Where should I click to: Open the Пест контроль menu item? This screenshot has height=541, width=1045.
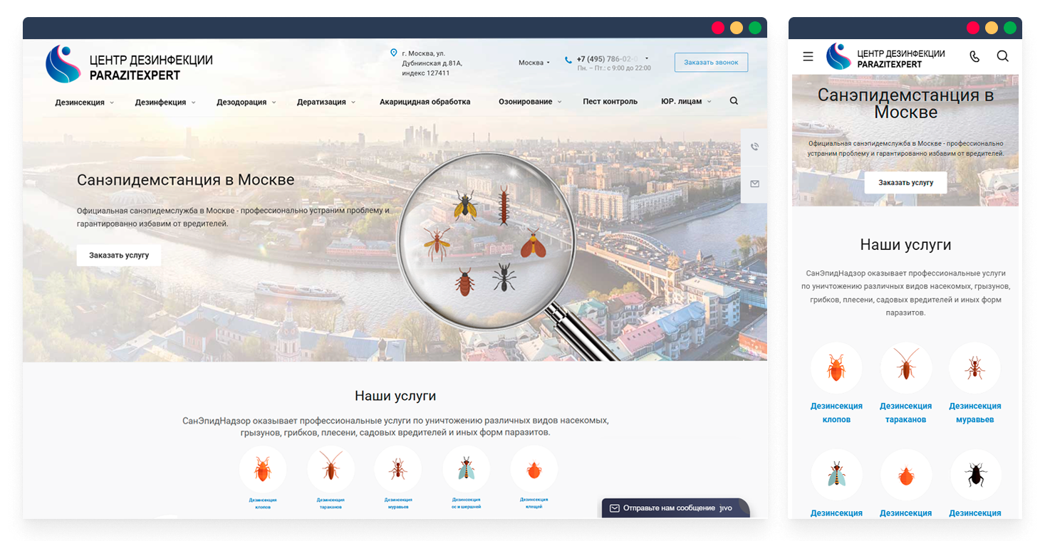(610, 102)
